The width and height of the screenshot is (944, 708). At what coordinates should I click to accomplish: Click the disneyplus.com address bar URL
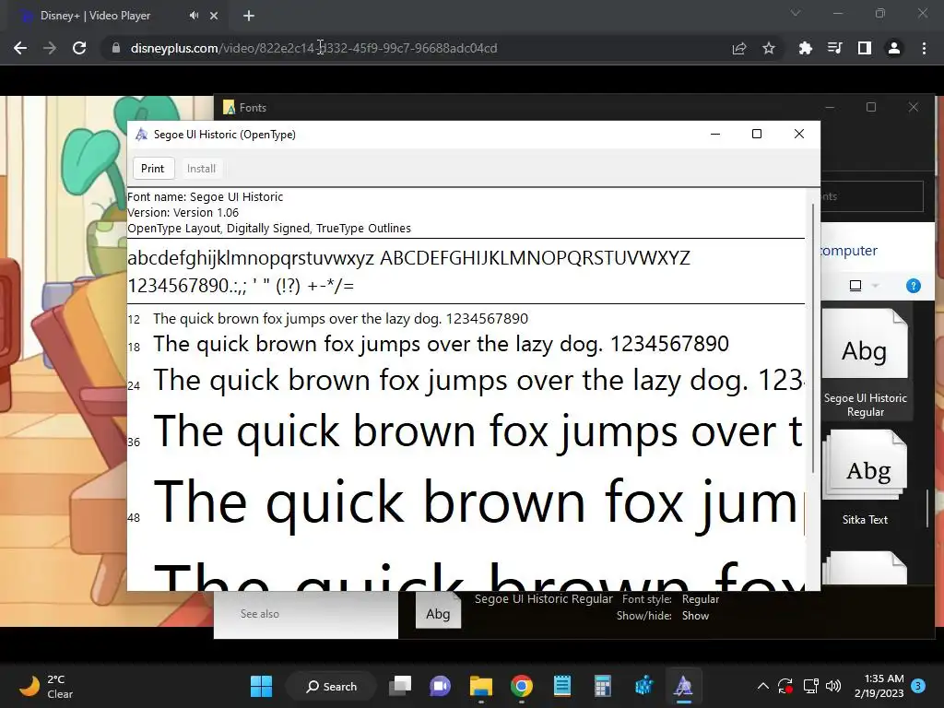click(313, 48)
